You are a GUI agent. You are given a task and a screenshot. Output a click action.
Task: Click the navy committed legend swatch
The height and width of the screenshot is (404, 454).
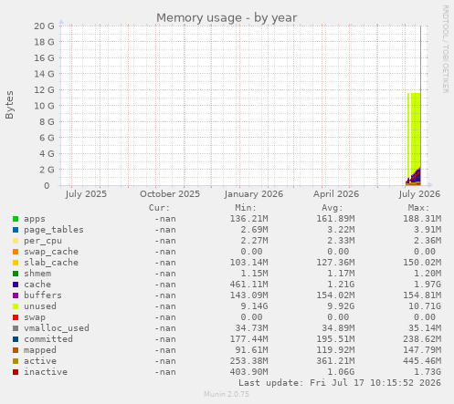tap(16, 339)
